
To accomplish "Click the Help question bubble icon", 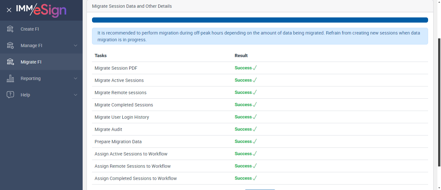I will coord(10,95).
